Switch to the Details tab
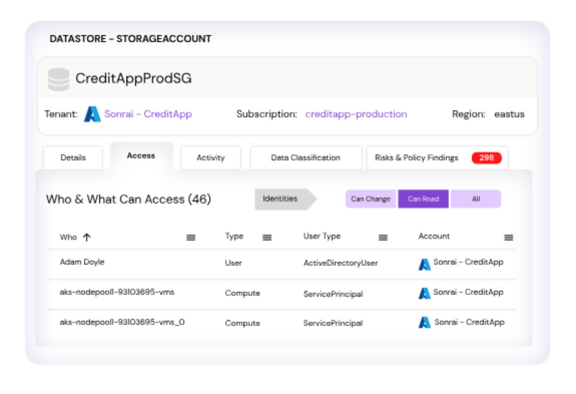Viewport: 576px width, 394px height. [x=73, y=158]
